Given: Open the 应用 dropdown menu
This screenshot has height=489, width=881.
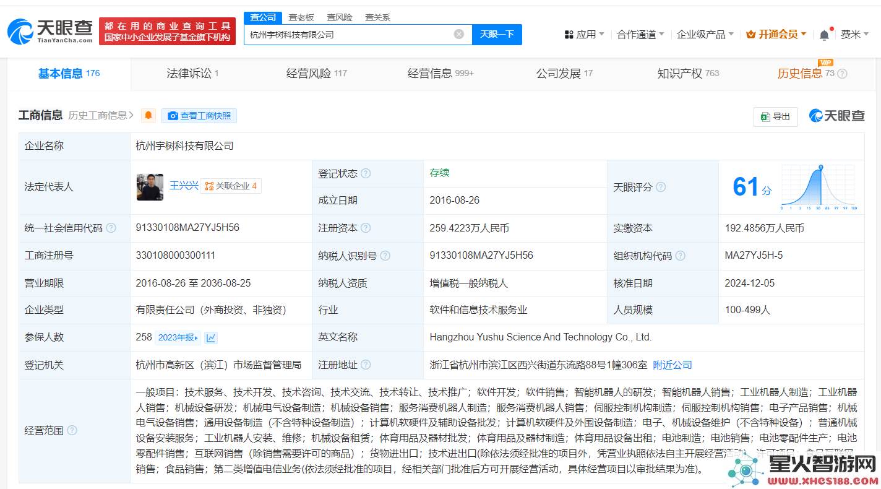Looking at the screenshot, I should [584, 35].
